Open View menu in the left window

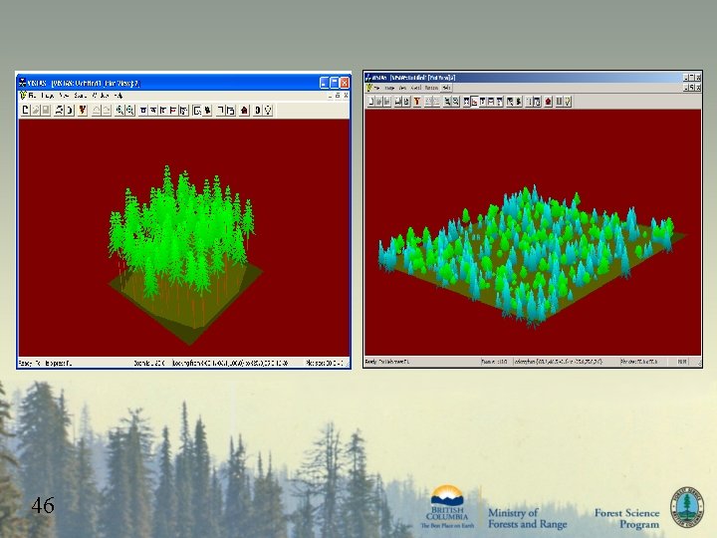click(65, 96)
